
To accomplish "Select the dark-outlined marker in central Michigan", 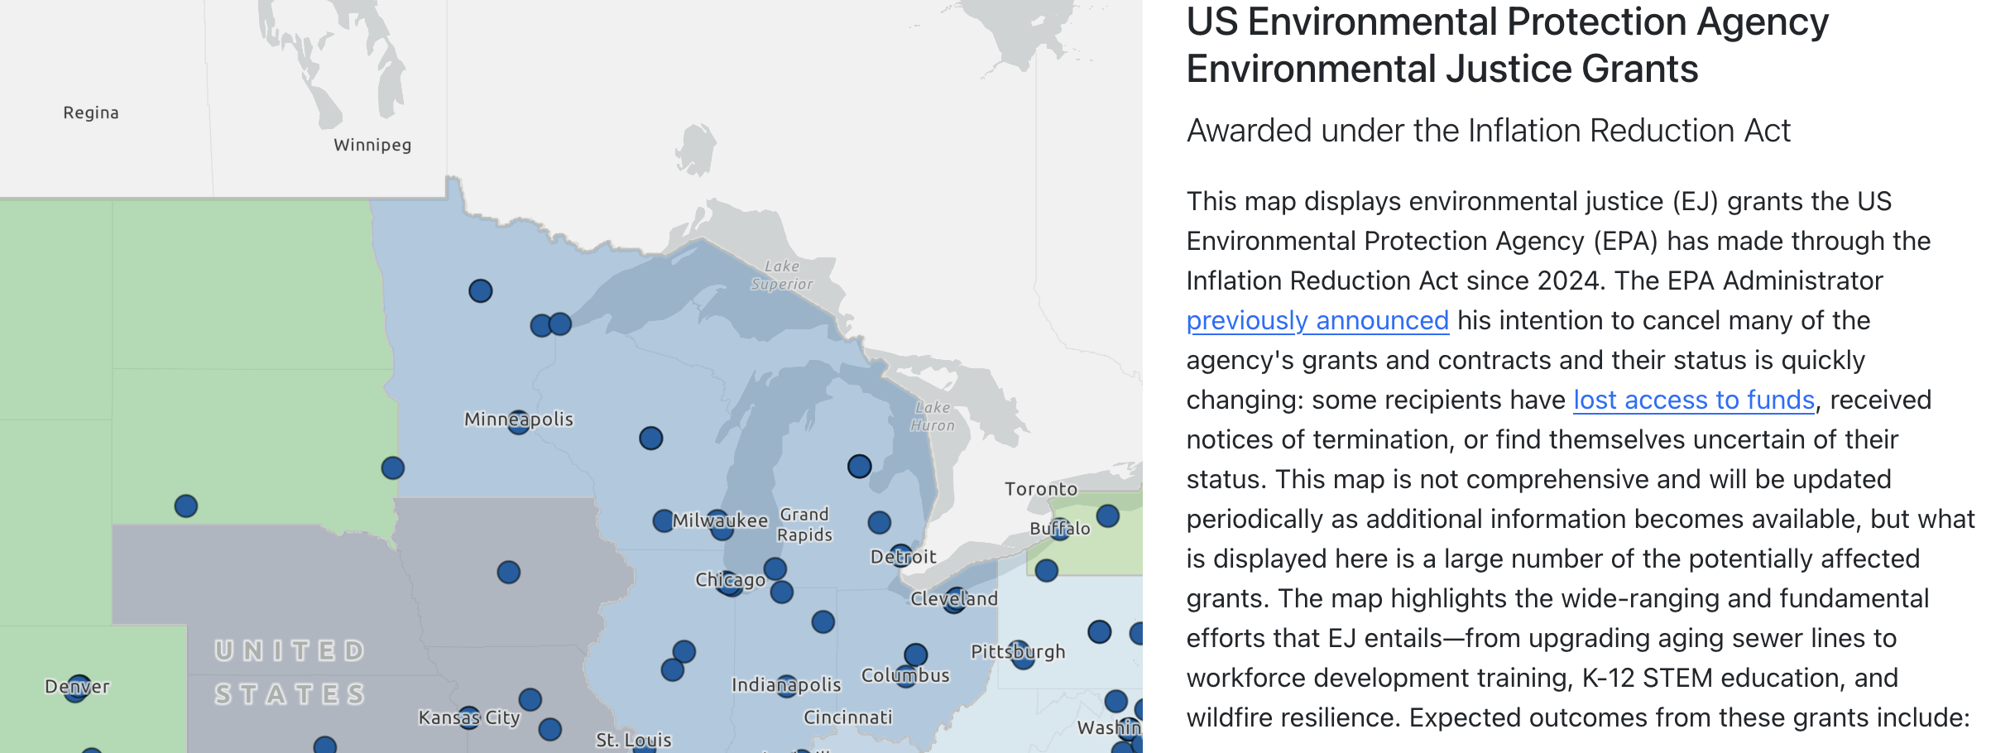I will [860, 467].
